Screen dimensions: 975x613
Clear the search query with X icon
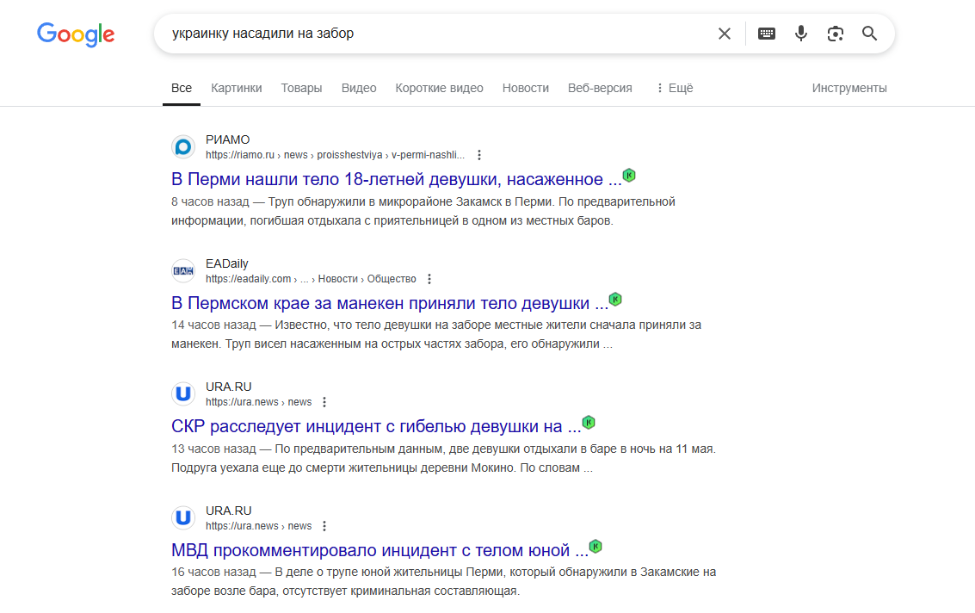point(725,34)
